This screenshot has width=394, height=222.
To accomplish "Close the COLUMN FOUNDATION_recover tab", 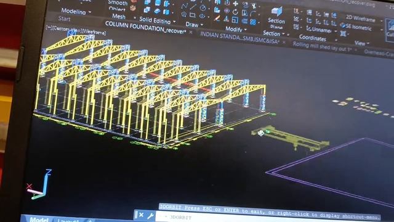I will tap(191, 33).
